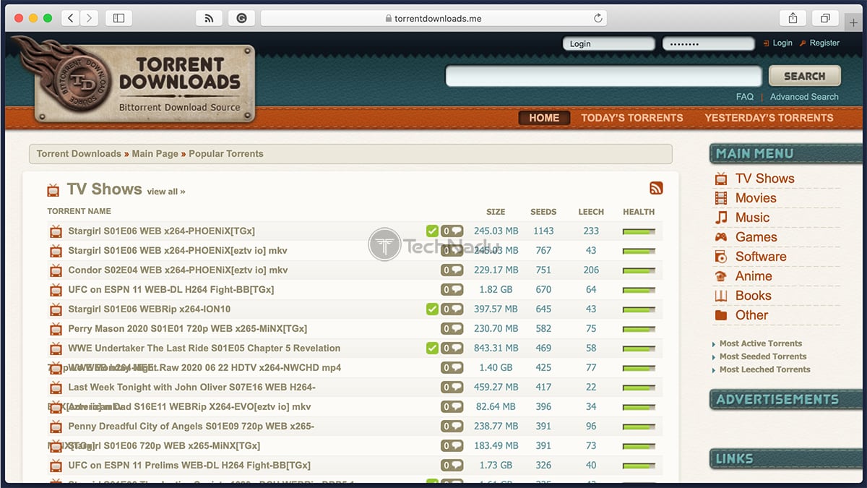Open WWE Undertaker The Last Ride torrent
867x488 pixels.
(x=204, y=348)
